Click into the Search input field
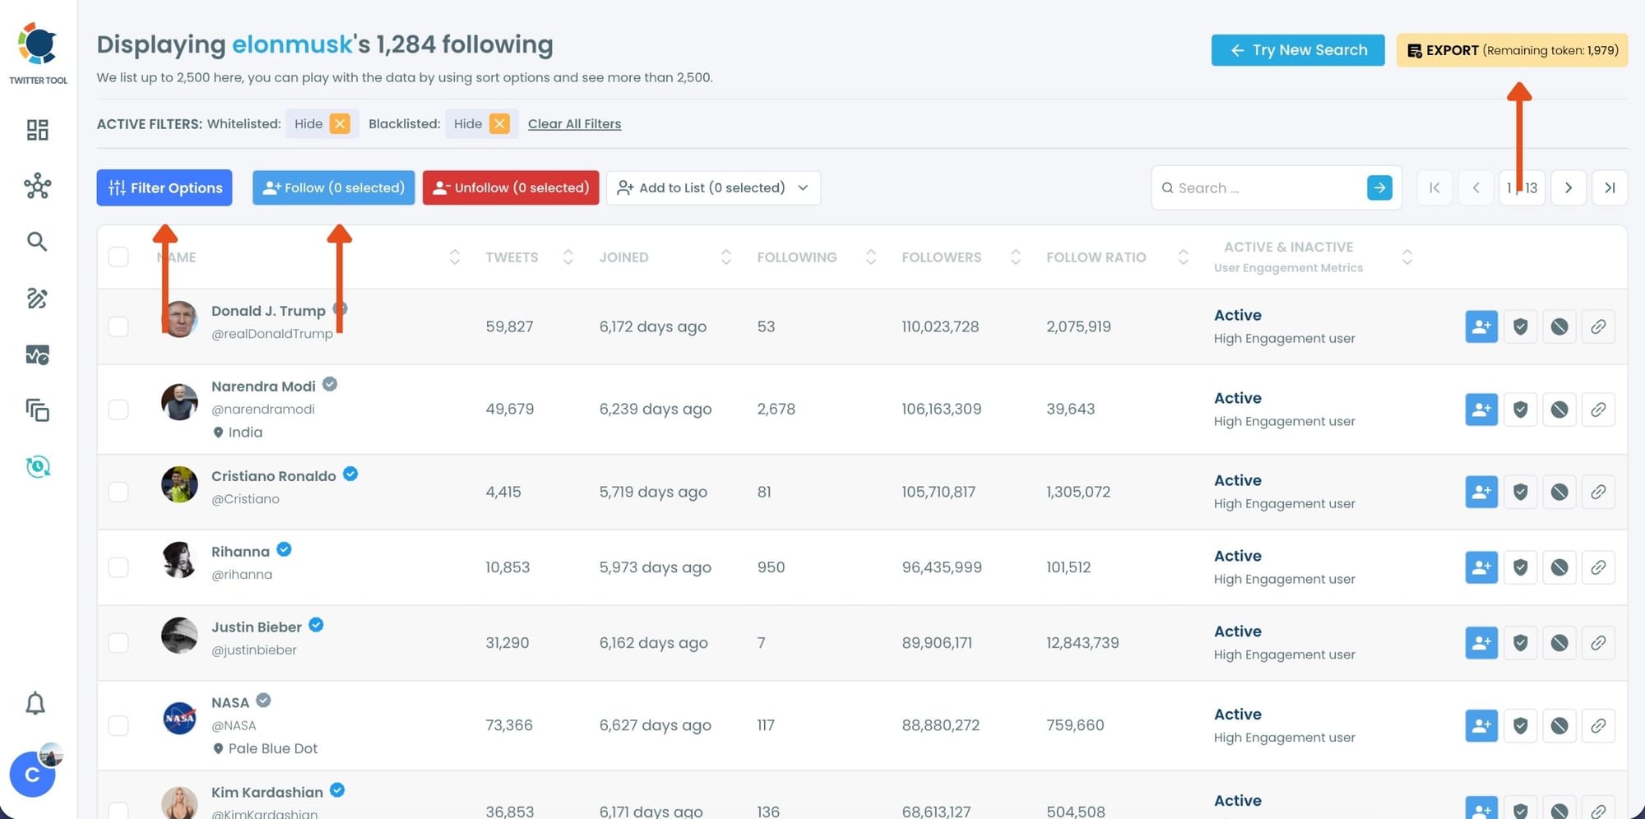 pos(1267,187)
